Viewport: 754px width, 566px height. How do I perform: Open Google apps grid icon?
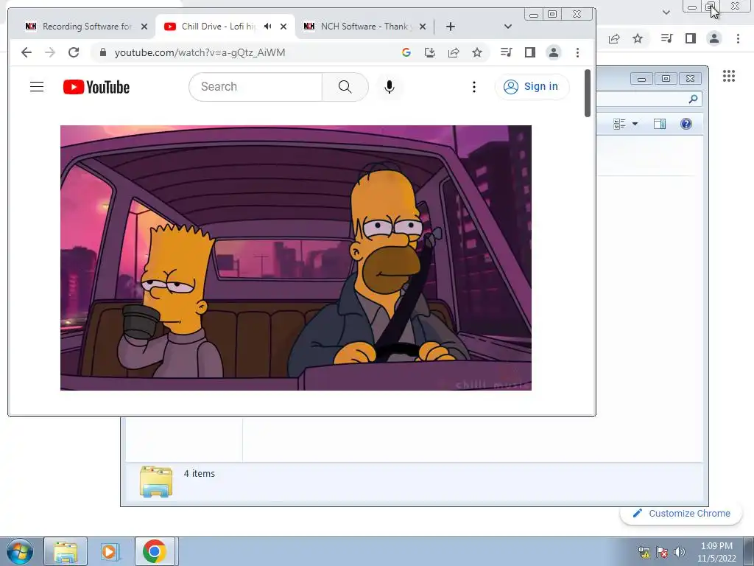[728, 76]
